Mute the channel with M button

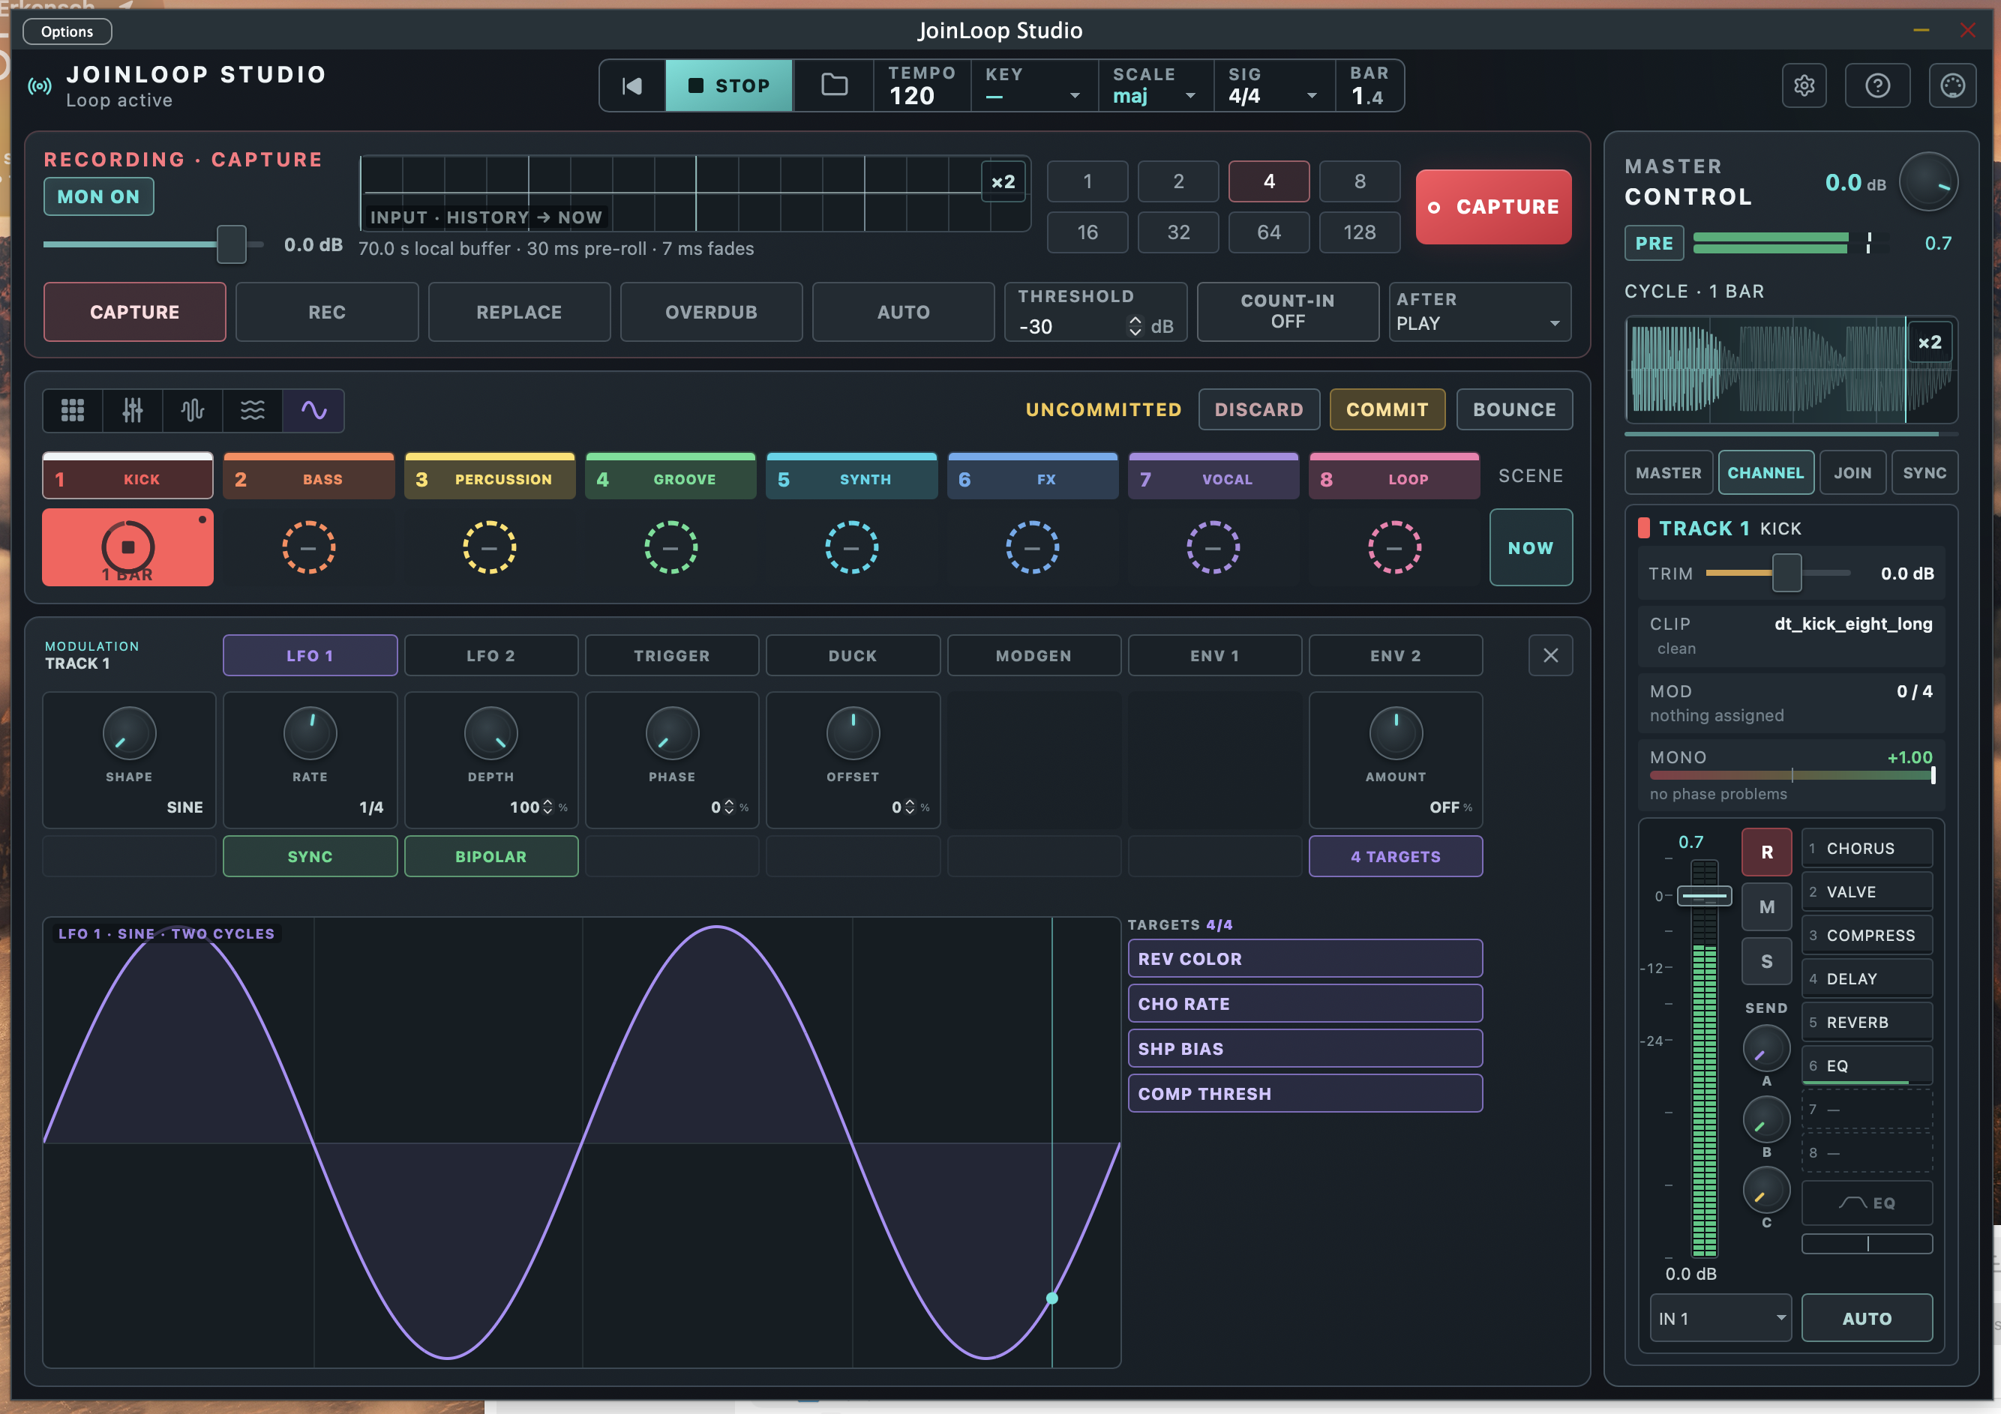[x=1766, y=907]
